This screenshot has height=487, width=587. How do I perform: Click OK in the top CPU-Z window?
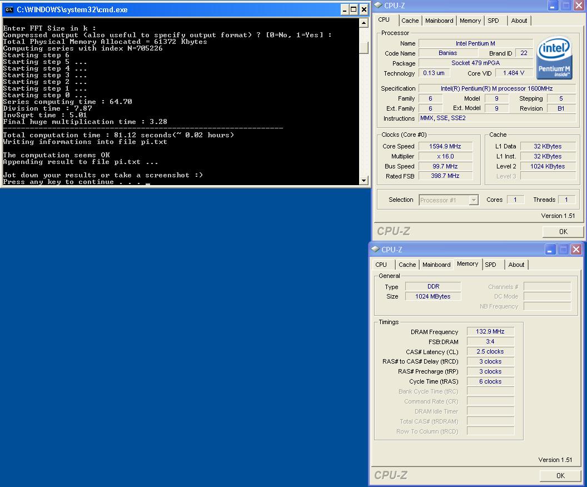click(563, 232)
